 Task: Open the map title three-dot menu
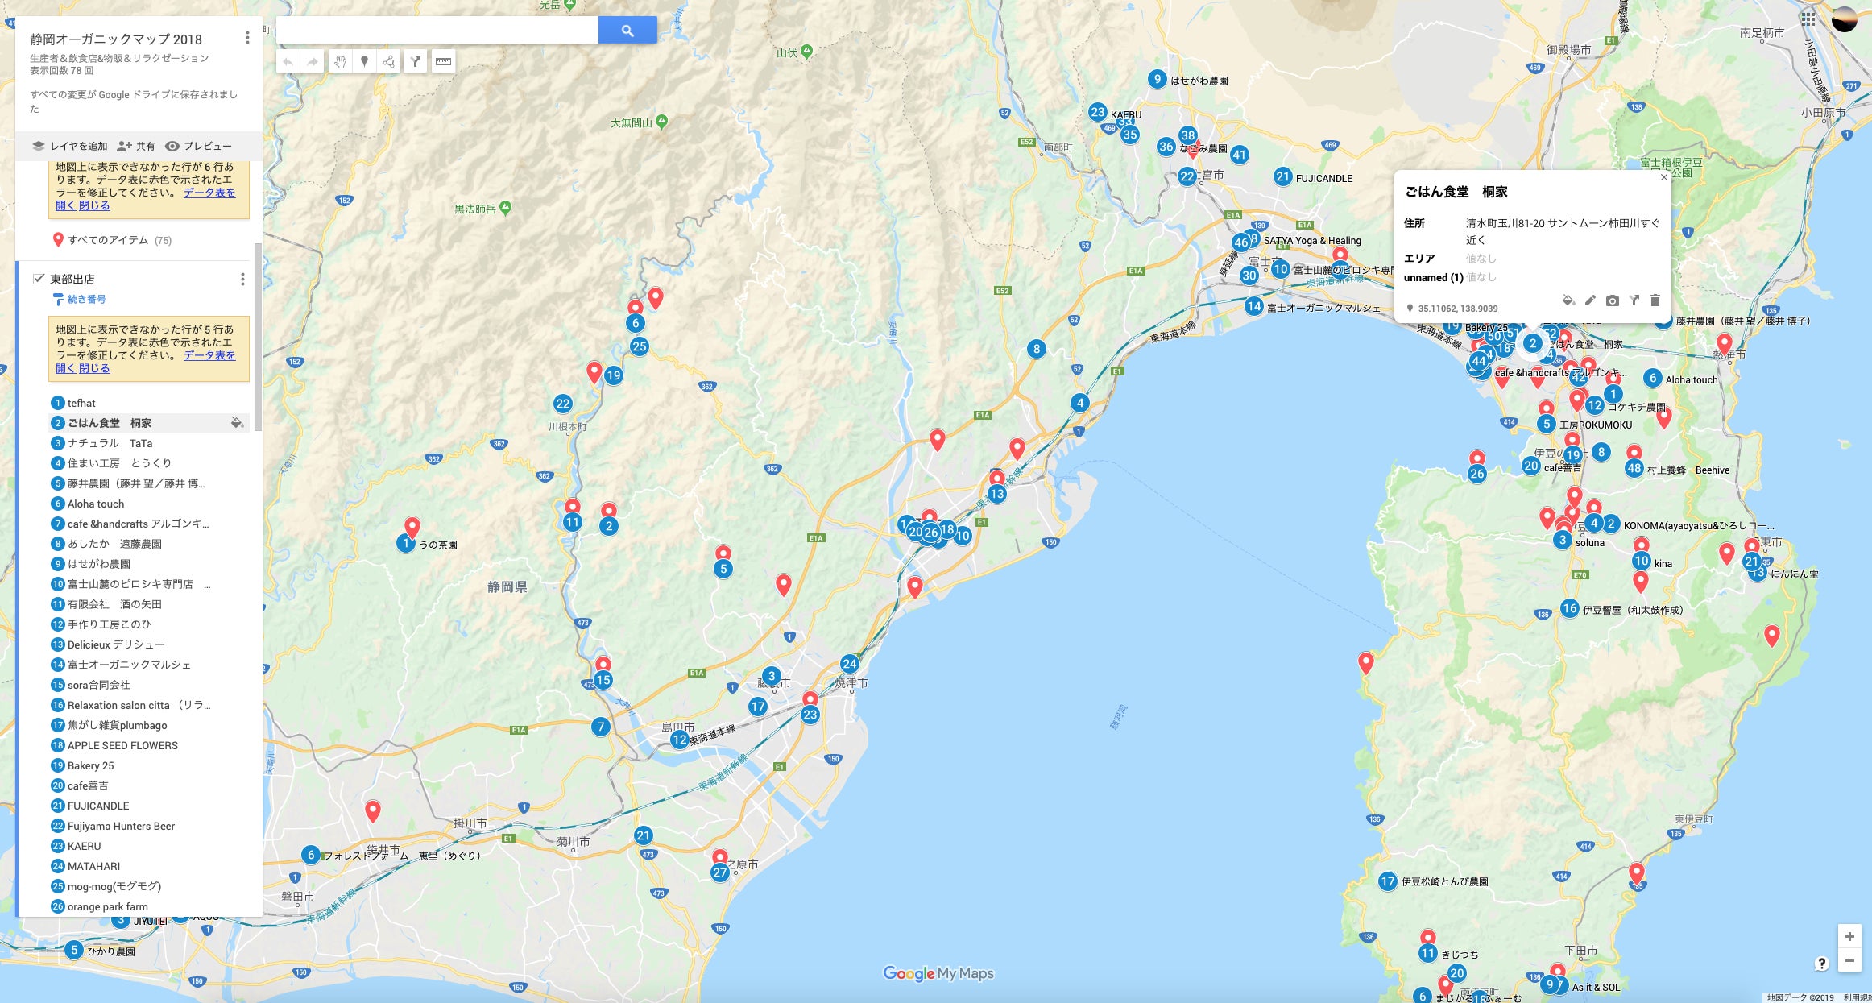[247, 38]
